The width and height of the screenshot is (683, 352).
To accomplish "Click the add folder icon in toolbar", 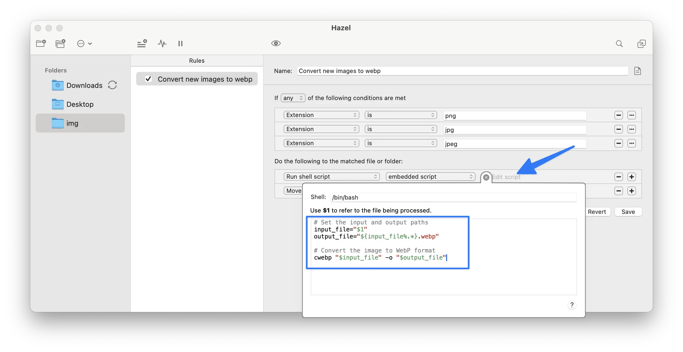I will click(41, 44).
